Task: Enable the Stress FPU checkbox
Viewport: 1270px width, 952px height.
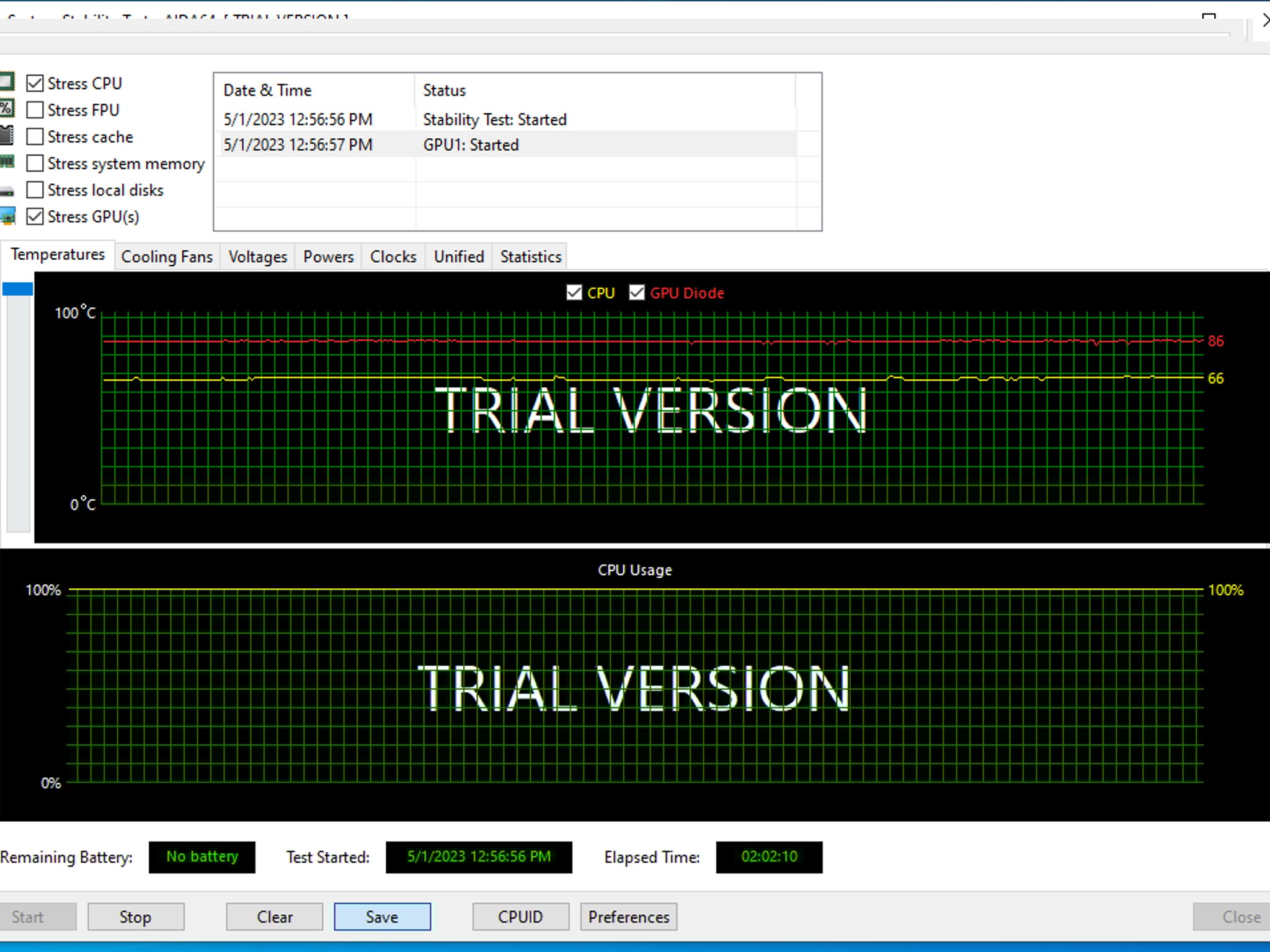Action: coord(35,110)
